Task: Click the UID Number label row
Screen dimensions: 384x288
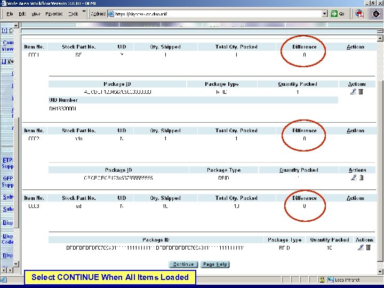Action: pos(193,100)
